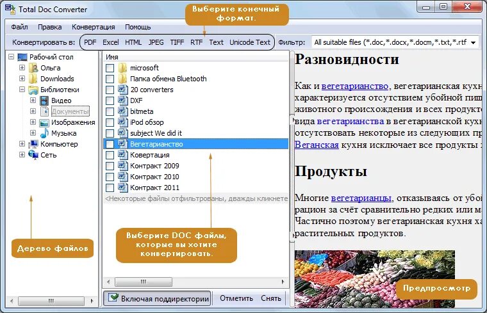Click the Снять button
The width and height of the screenshot is (487, 313).
(x=271, y=298)
